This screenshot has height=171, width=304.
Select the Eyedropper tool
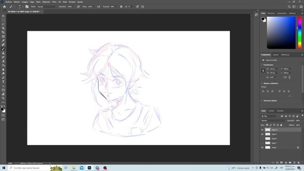point(3,40)
